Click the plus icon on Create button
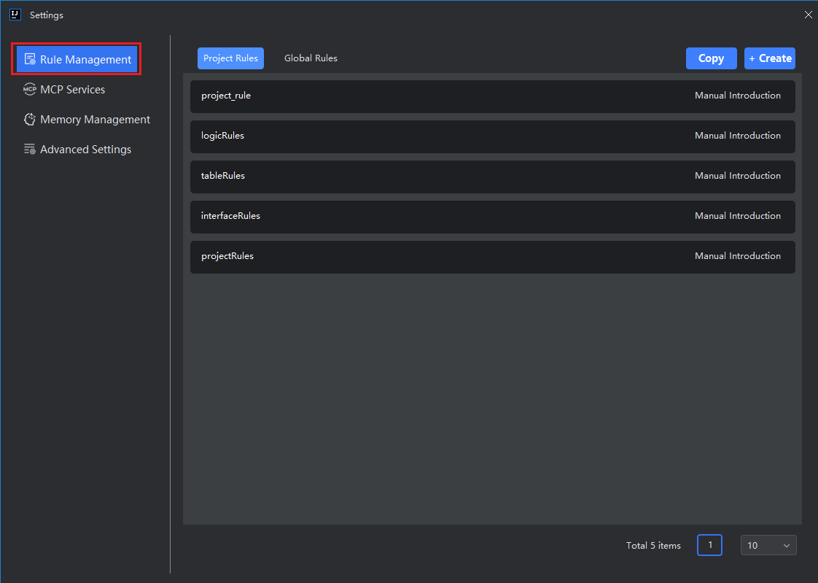 coord(752,59)
